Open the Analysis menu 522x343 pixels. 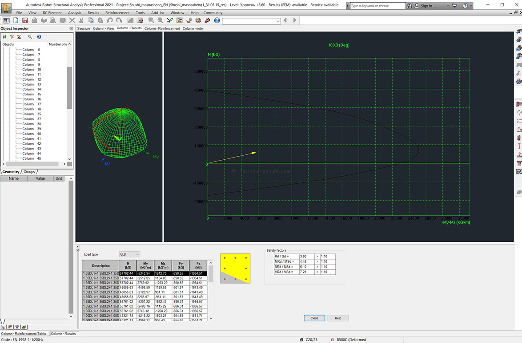tap(75, 12)
